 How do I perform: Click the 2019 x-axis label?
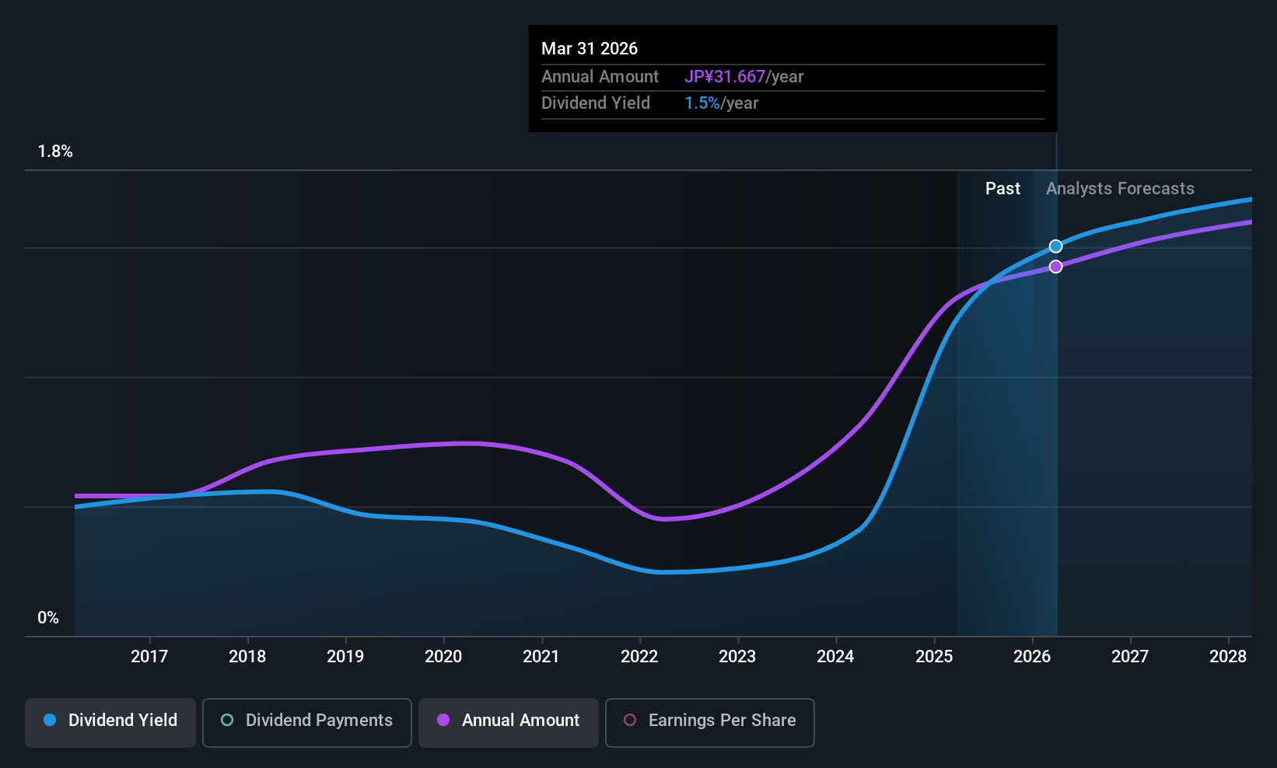[x=345, y=657]
